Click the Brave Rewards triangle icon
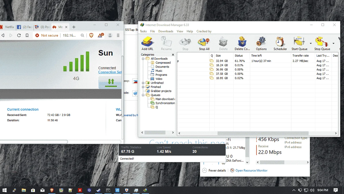344x194 pixels. click(x=101, y=35)
